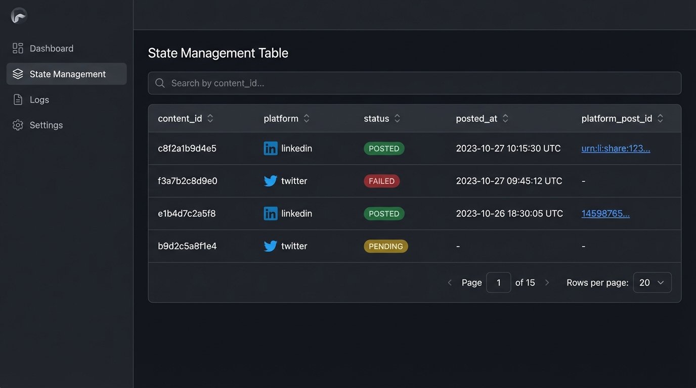Navigate to Settings in the sidebar
Screen dimensions: 696x388
click(46, 125)
